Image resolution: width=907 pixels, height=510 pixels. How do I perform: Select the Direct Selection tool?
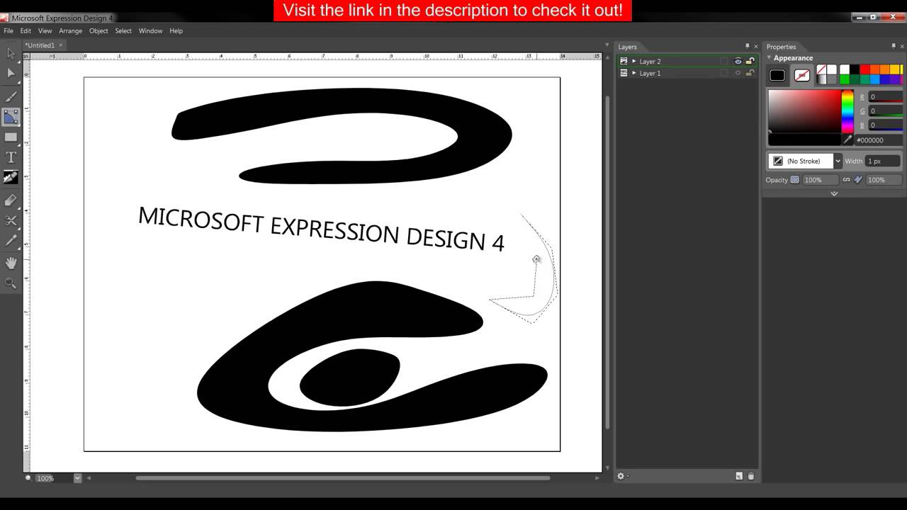(x=11, y=73)
